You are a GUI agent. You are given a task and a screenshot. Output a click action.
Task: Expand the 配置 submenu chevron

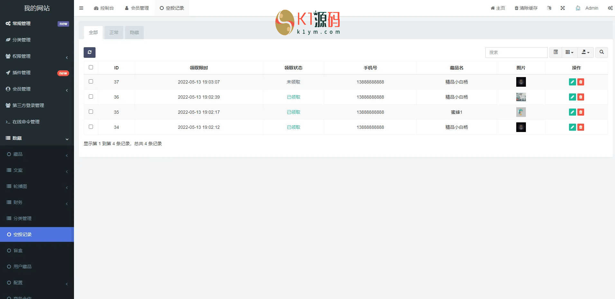coord(67,284)
